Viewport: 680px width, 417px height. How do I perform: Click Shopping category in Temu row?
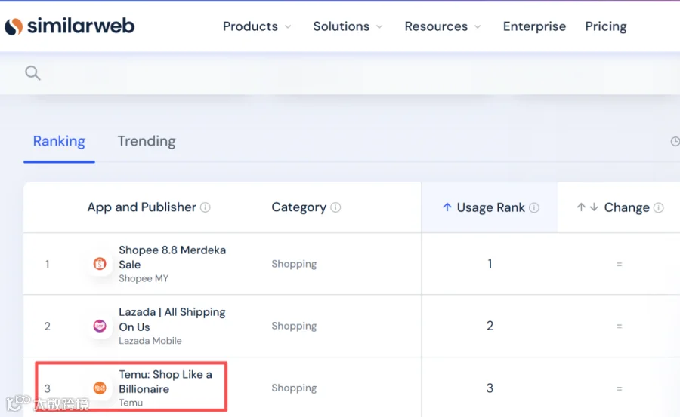click(x=294, y=388)
